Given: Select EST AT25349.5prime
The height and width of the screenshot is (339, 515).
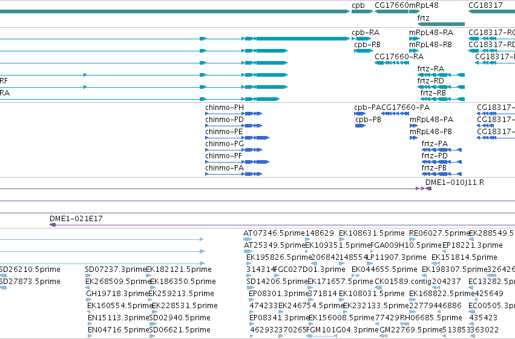Looking at the screenshot, I should pyautogui.click(x=248, y=251).
